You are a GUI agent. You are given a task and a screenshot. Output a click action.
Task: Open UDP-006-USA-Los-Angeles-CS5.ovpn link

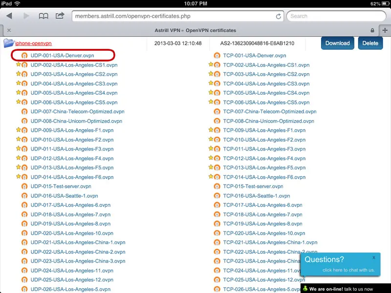(x=74, y=103)
